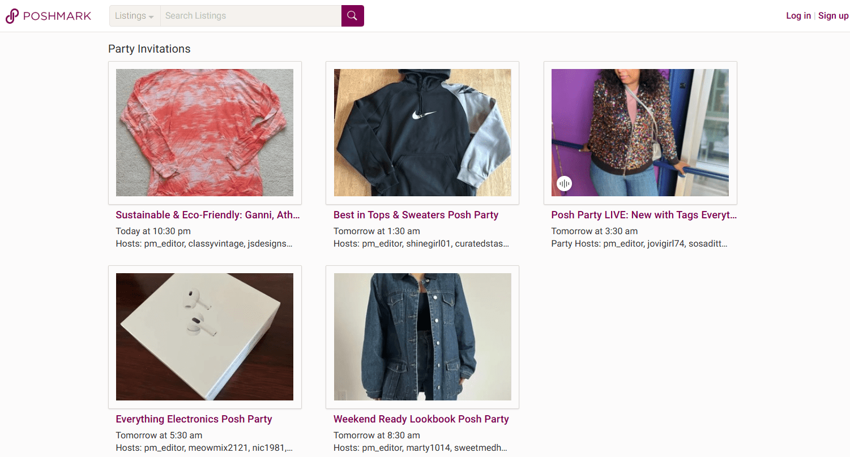The image size is (850, 457).
Task: Click the denim jacket party thumbnail
Action: pyautogui.click(x=422, y=337)
